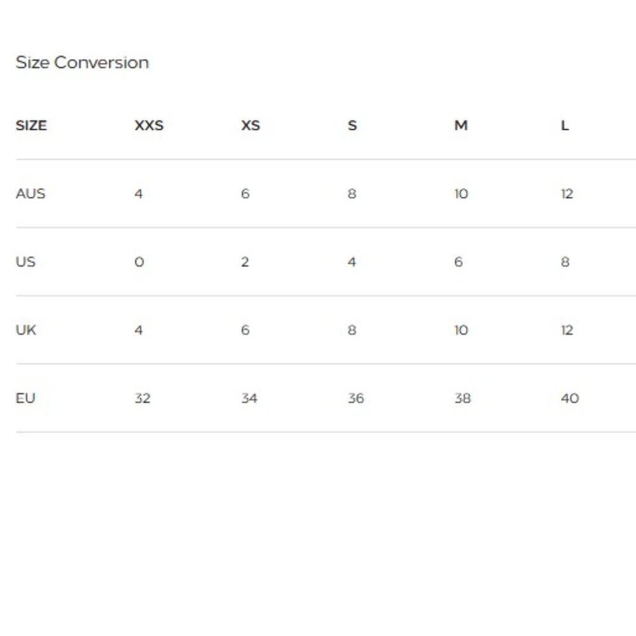636x636 pixels.
Task: Click AUS size 12 under L
Action: (x=567, y=193)
